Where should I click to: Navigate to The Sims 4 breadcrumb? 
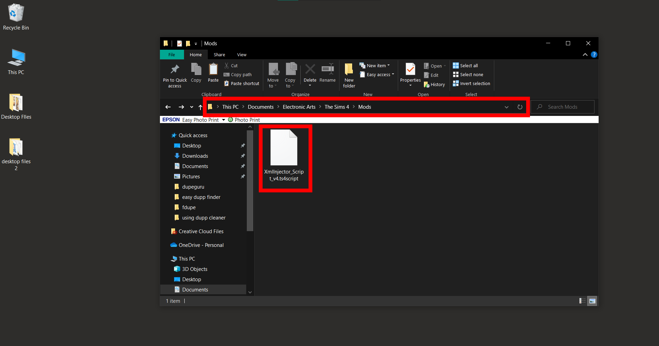pyautogui.click(x=336, y=107)
